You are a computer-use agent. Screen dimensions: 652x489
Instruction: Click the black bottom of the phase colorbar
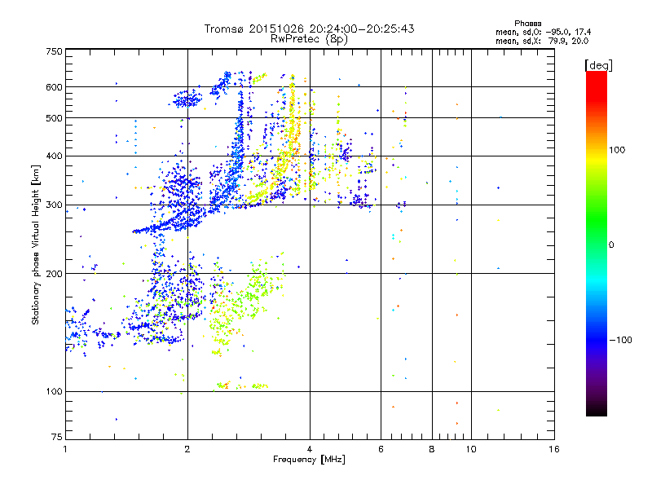[x=597, y=410]
